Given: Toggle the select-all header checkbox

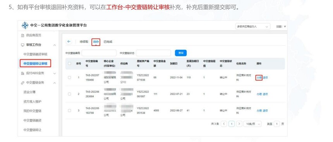Looking at the screenshot, I should (x=69, y=63).
